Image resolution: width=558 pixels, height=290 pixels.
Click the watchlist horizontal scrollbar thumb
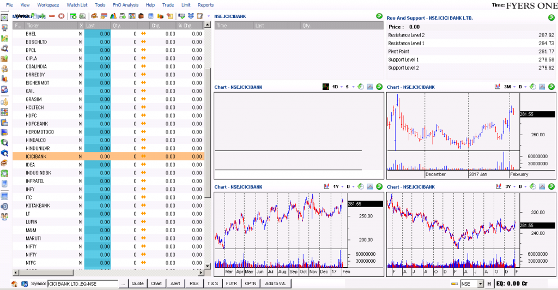(x=46, y=273)
